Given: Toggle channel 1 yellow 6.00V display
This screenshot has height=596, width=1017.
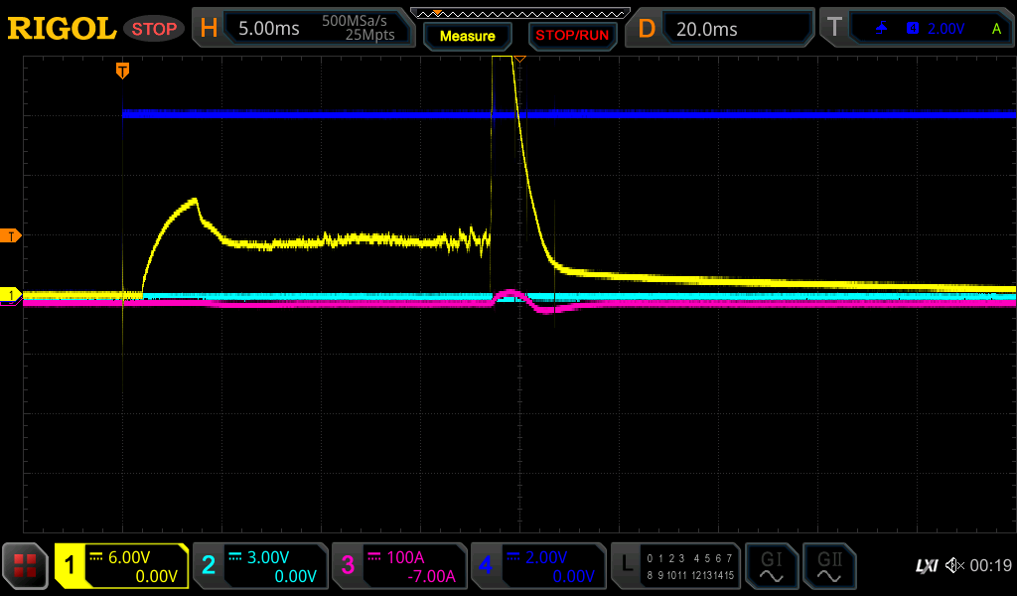Looking at the screenshot, I should click(121, 566).
